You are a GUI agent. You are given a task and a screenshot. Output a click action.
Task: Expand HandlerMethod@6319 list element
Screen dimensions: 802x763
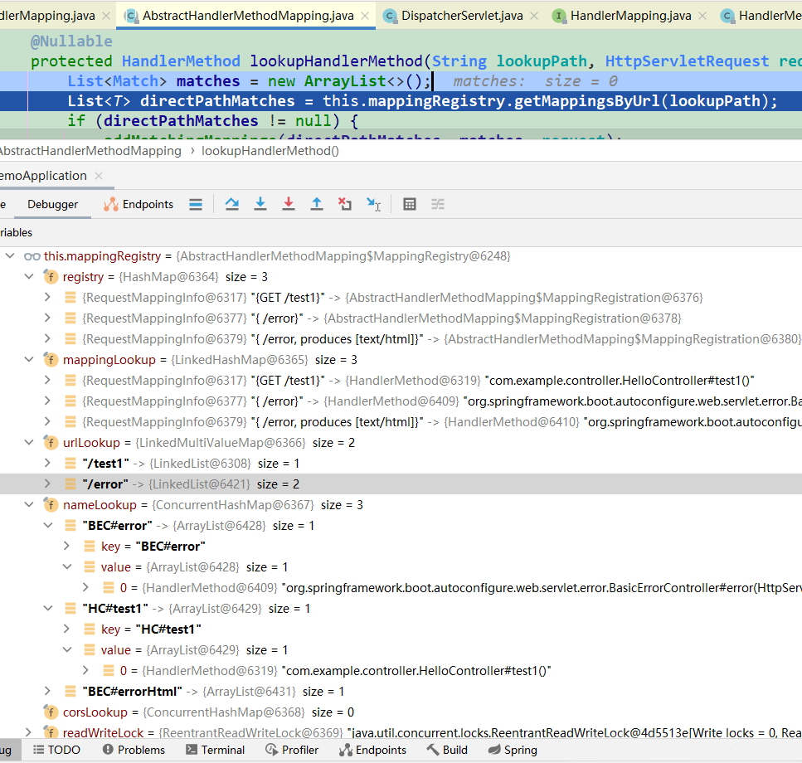85,670
